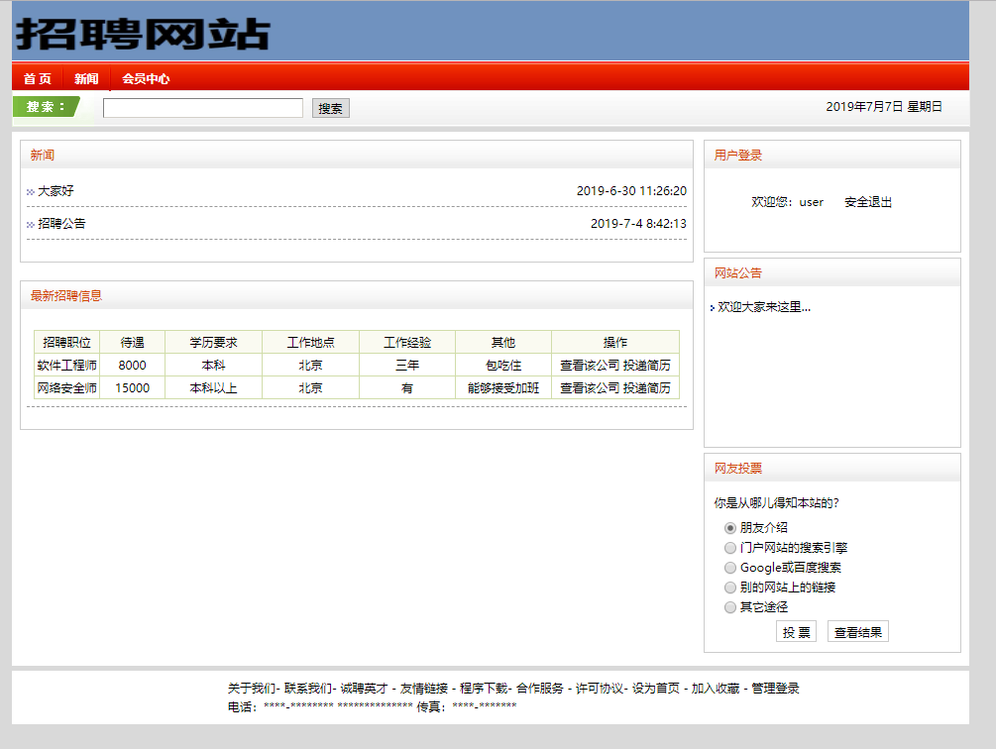Click inside the search input box
The image size is (996, 749).
pyautogui.click(x=203, y=107)
